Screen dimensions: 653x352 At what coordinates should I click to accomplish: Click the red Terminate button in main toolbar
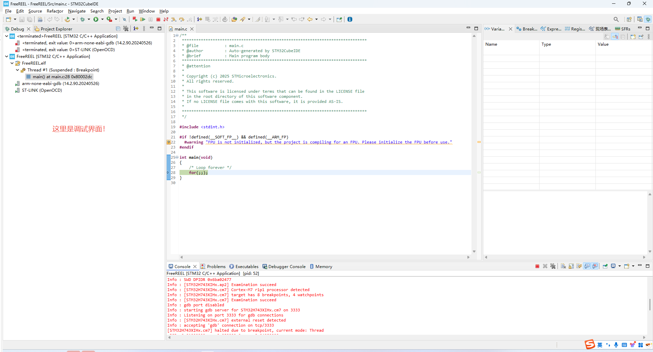click(x=158, y=19)
